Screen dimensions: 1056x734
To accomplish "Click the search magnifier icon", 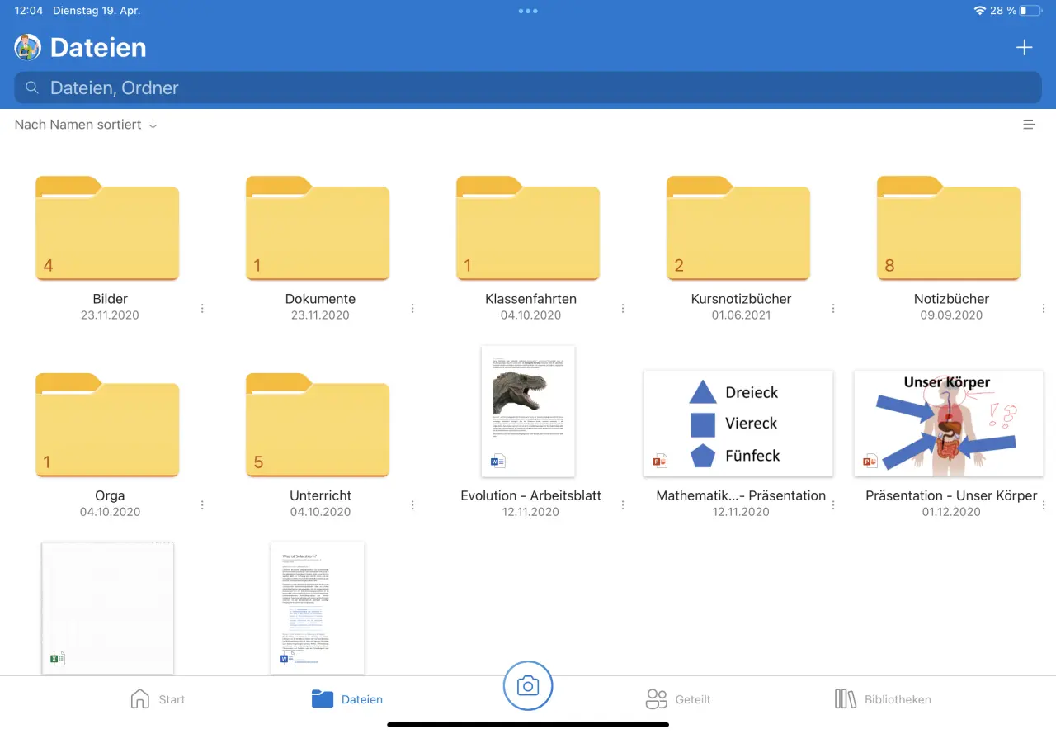I will [31, 87].
